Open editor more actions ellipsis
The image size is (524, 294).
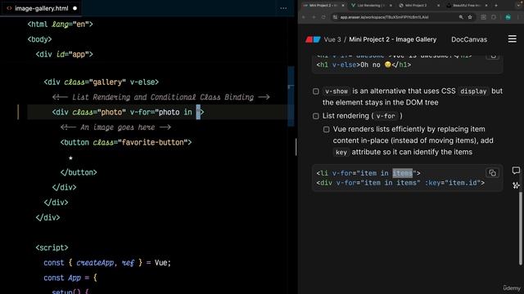pyautogui.click(x=283, y=8)
